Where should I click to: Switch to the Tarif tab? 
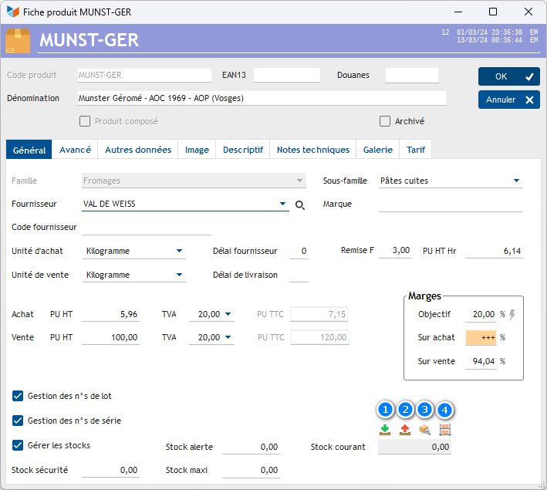415,150
